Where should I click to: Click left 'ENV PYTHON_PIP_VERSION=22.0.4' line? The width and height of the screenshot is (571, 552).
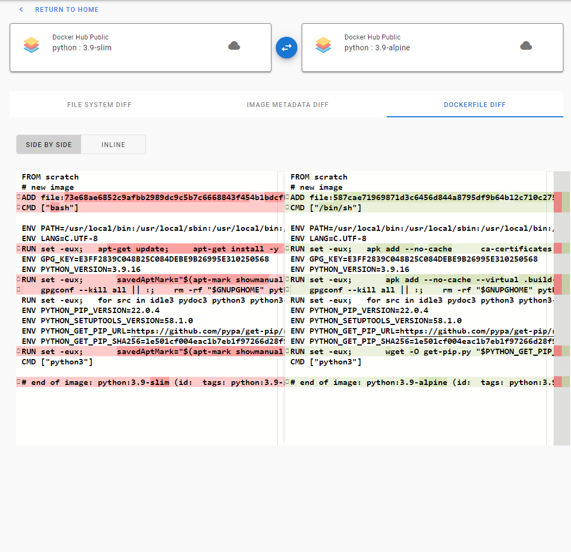91,310
